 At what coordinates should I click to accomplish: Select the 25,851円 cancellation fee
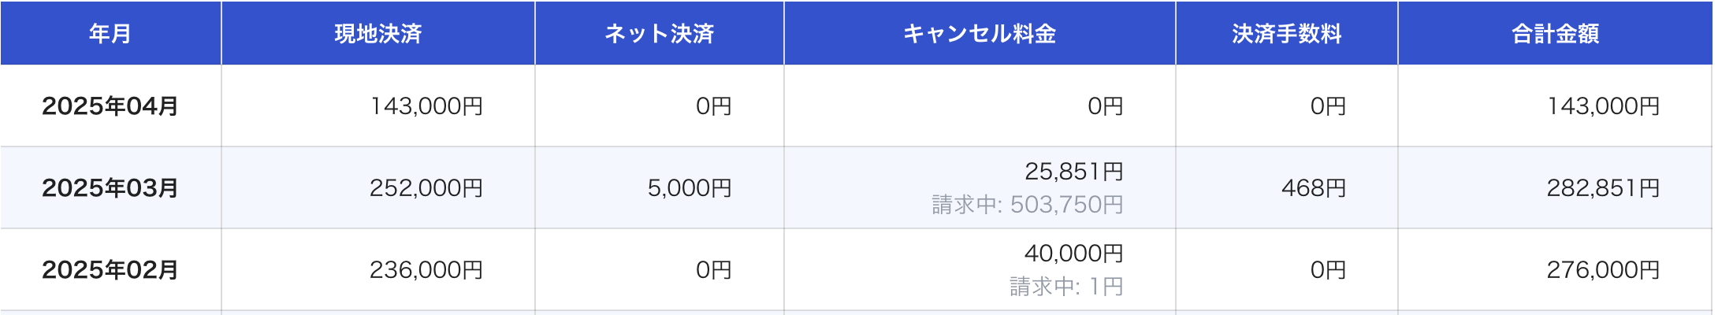[1073, 172]
